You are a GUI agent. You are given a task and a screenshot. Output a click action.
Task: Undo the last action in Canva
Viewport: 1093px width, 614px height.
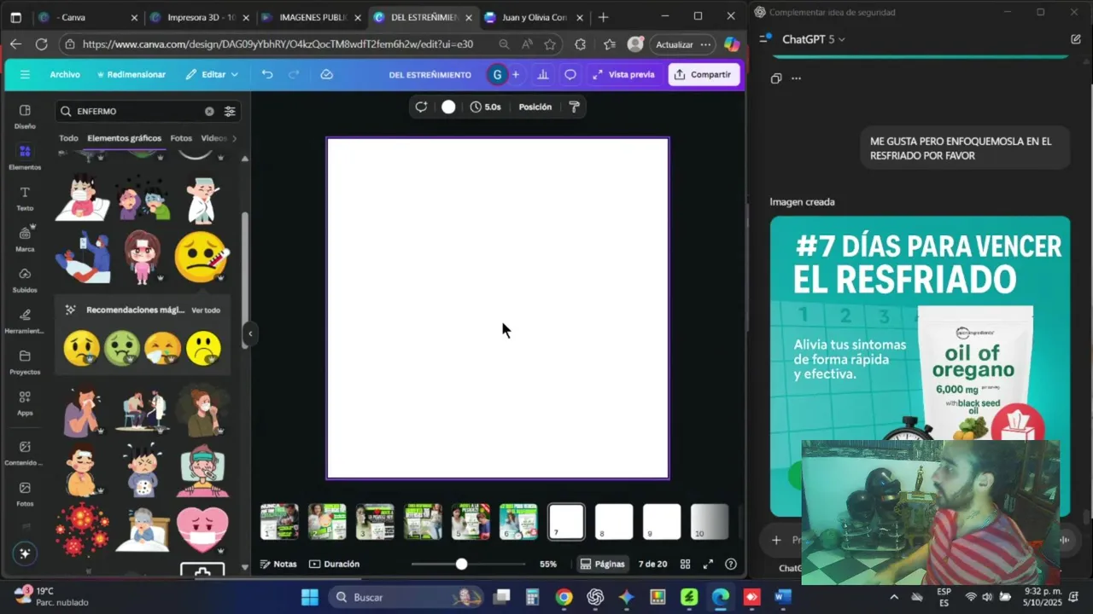tap(267, 74)
